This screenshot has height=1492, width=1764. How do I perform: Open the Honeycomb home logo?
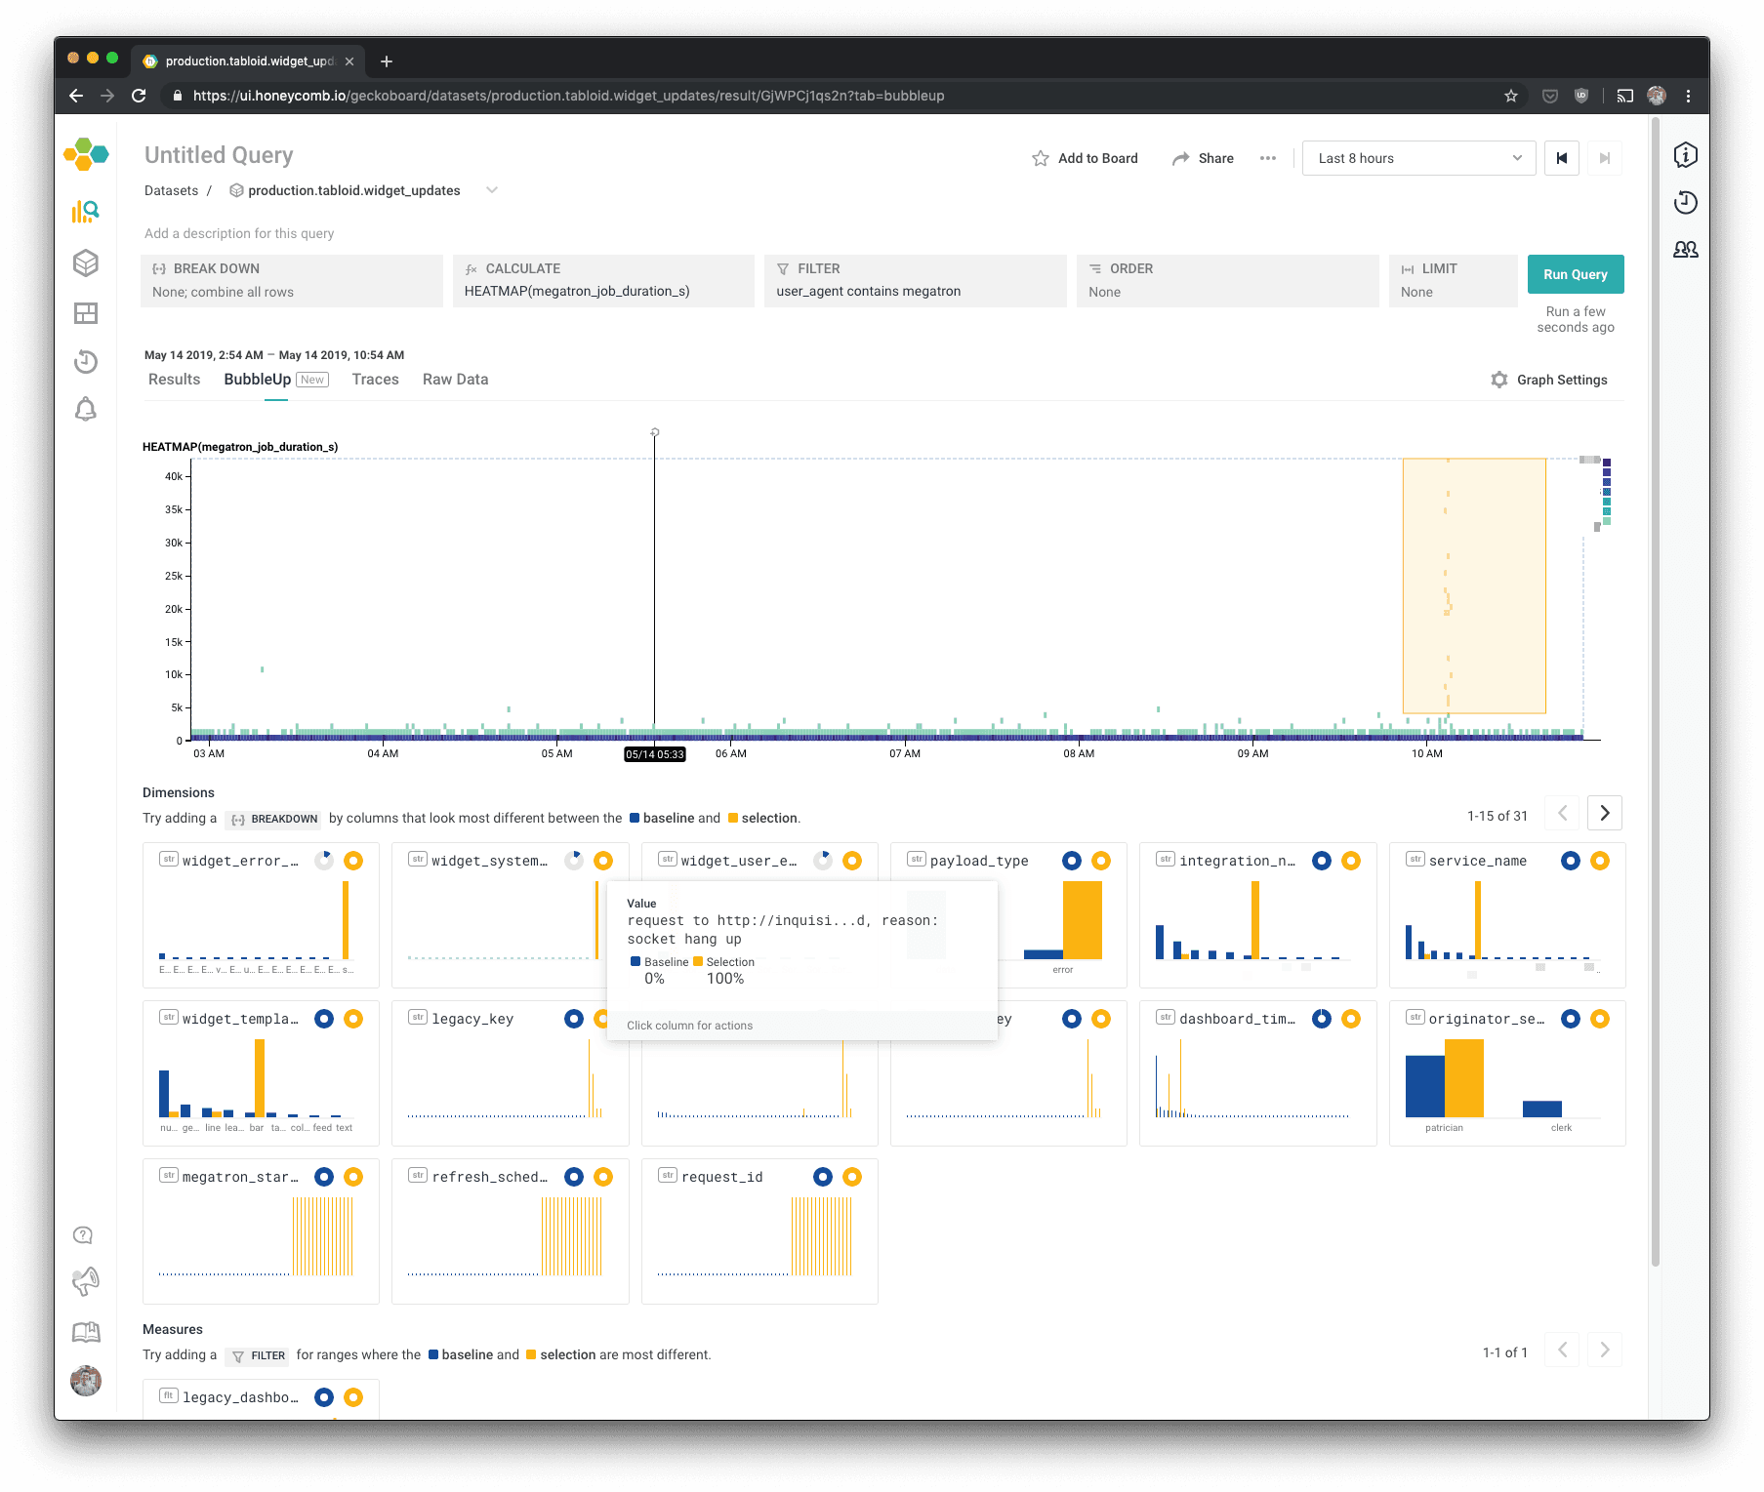[86, 154]
